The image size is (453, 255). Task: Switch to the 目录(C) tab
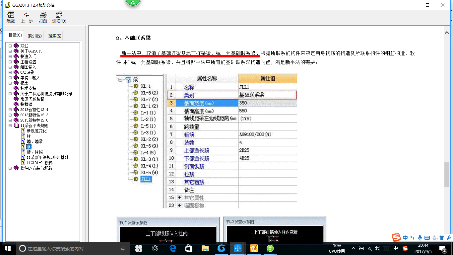[15, 35]
